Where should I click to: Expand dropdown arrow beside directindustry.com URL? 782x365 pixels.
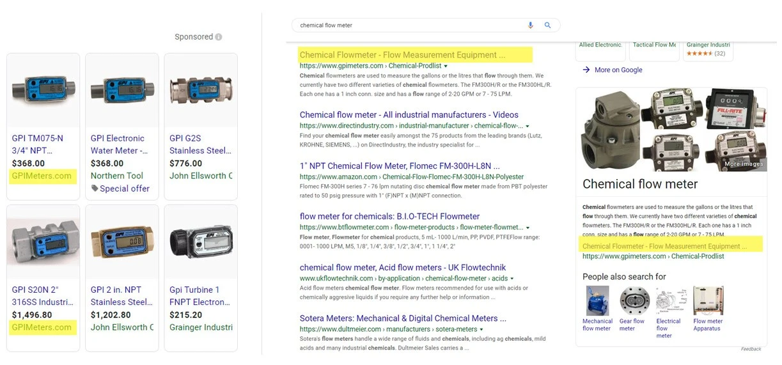(528, 127)
